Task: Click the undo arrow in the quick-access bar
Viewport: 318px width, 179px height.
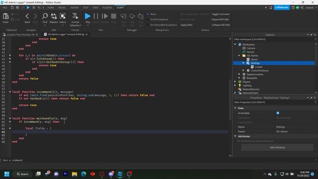Action: [39, 7]
